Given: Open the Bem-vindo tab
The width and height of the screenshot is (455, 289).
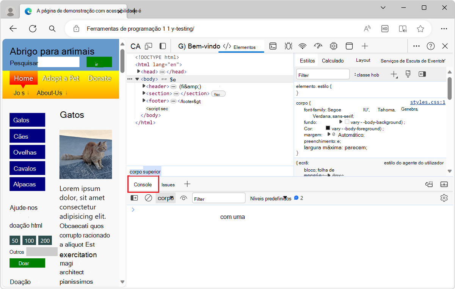Looking at the screenshot, I should pyautogui.click(x=199, y=46).
